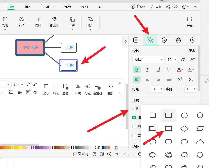Viewport: 209px width, 168px height.
Task: Open the font size 10 dropdown in panel
Action: coord(172,60)
